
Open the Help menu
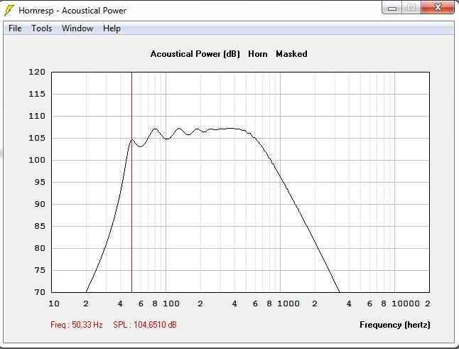click(112, 28)
